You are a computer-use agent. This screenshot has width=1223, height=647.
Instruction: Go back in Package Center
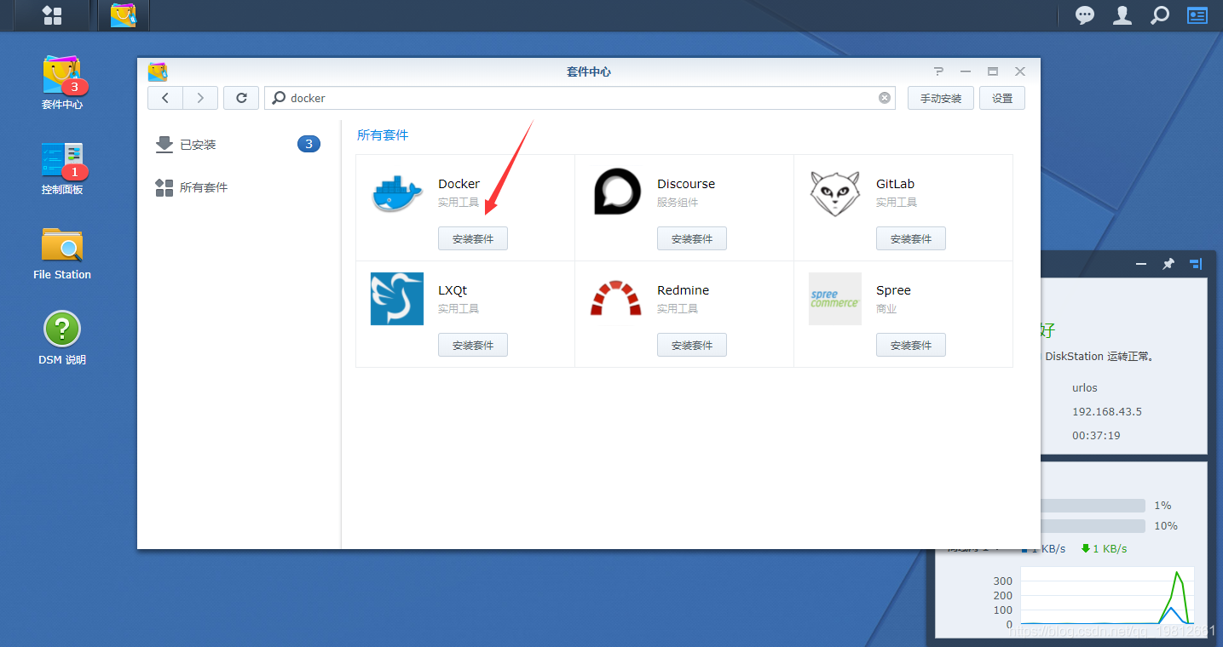pos(164,98)
